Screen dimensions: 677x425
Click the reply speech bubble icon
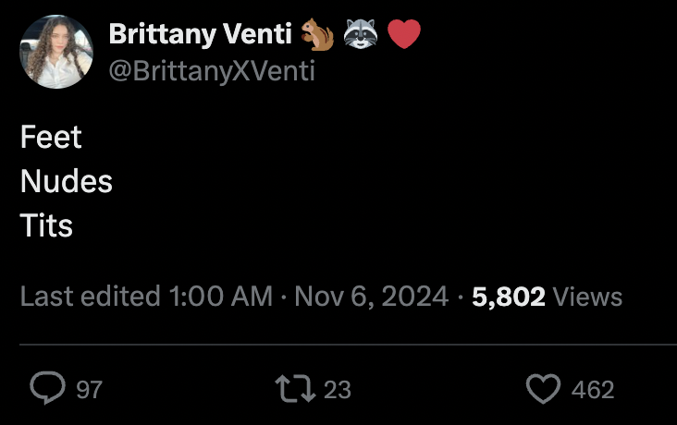[47, 387]
